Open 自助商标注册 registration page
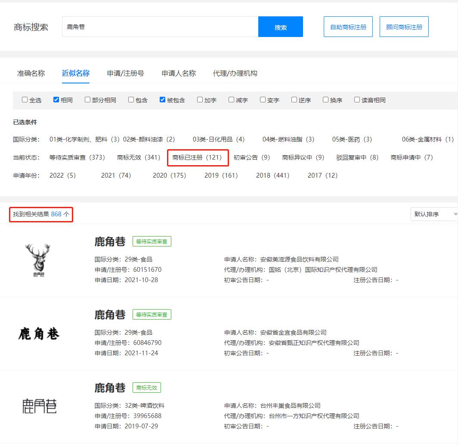 (x=348, y=26)
